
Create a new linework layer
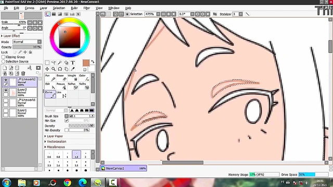click(x=11, y=68)
